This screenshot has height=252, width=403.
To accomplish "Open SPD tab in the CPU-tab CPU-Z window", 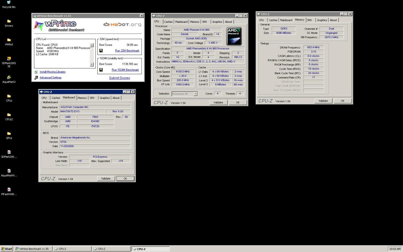I will pos(205,22).
